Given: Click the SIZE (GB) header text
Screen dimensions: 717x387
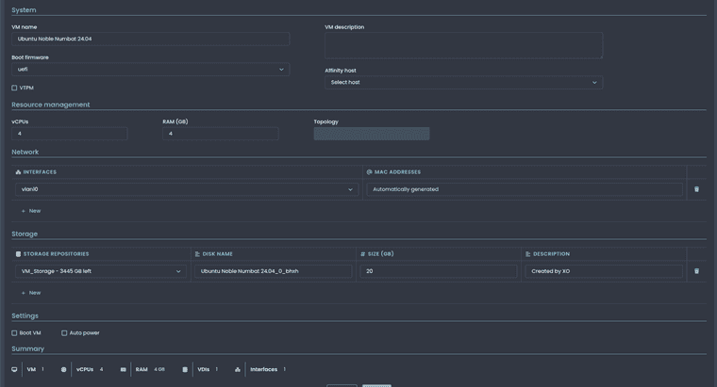Looking at the screenshot, I should pos(380,253).
